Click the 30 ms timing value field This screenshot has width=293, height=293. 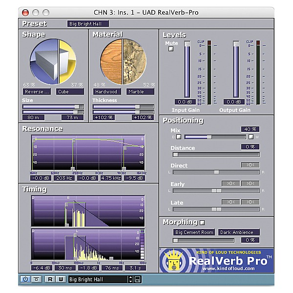(x=65, y=268)
